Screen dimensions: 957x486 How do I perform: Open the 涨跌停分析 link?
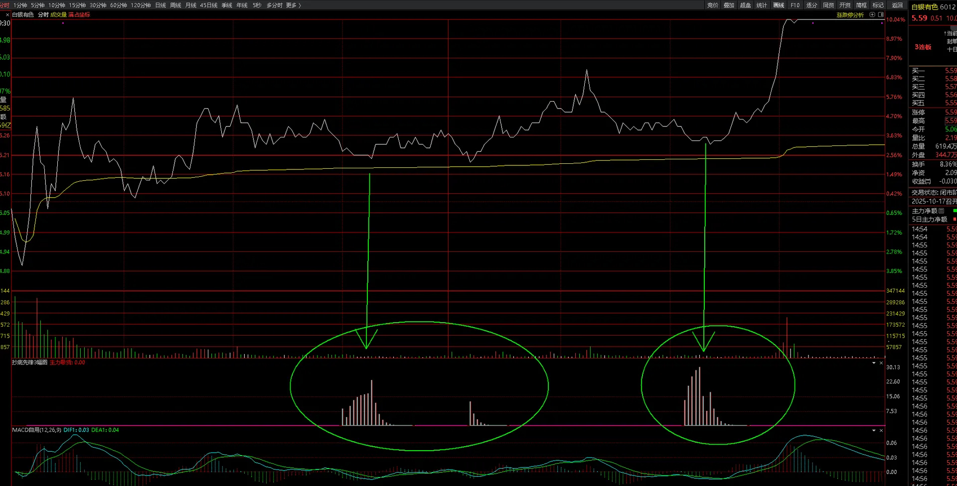(x=850, y=15)
